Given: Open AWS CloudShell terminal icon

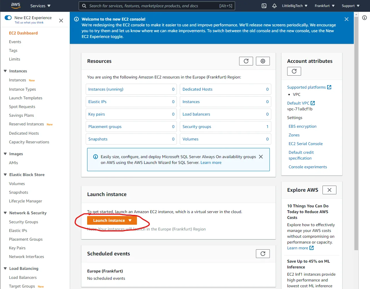Looking at the screenshot, I should 264,6.
